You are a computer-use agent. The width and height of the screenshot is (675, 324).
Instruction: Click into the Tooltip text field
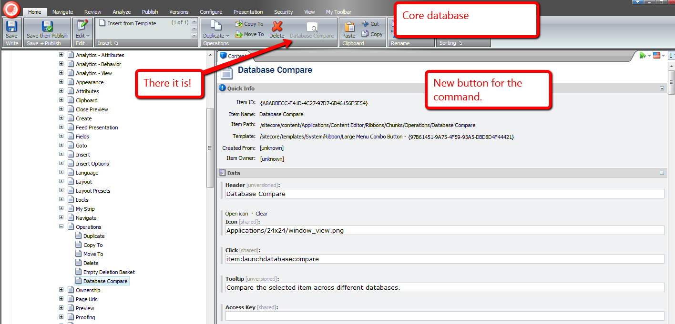444,287
